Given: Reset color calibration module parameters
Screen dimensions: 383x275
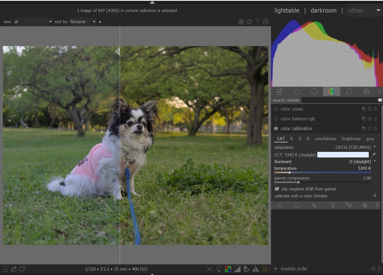Looking at the screenshot, I should [370, 129].
